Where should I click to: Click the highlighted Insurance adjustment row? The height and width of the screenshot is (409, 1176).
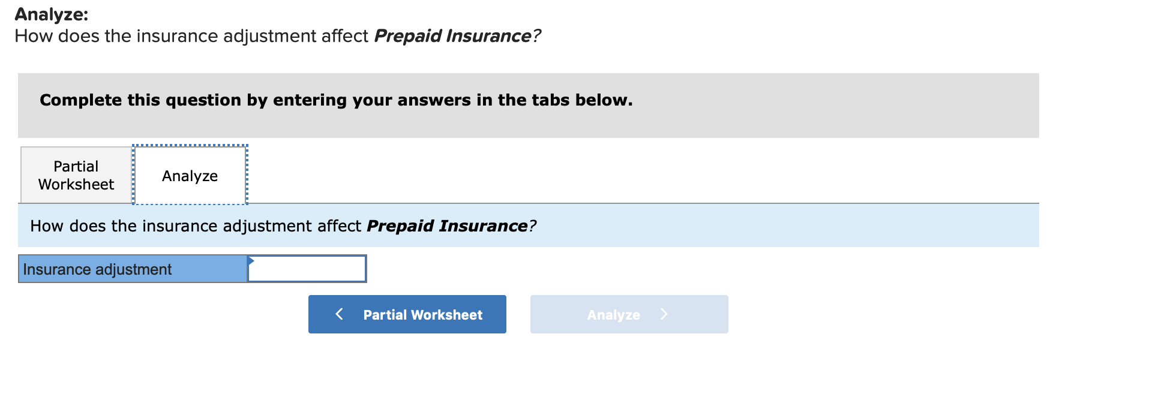click(131, 269)
